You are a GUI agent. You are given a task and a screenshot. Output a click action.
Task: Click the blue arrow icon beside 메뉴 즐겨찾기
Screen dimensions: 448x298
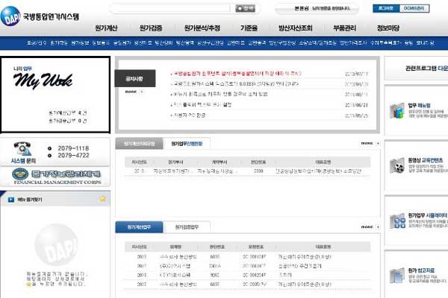pos(10,199)
